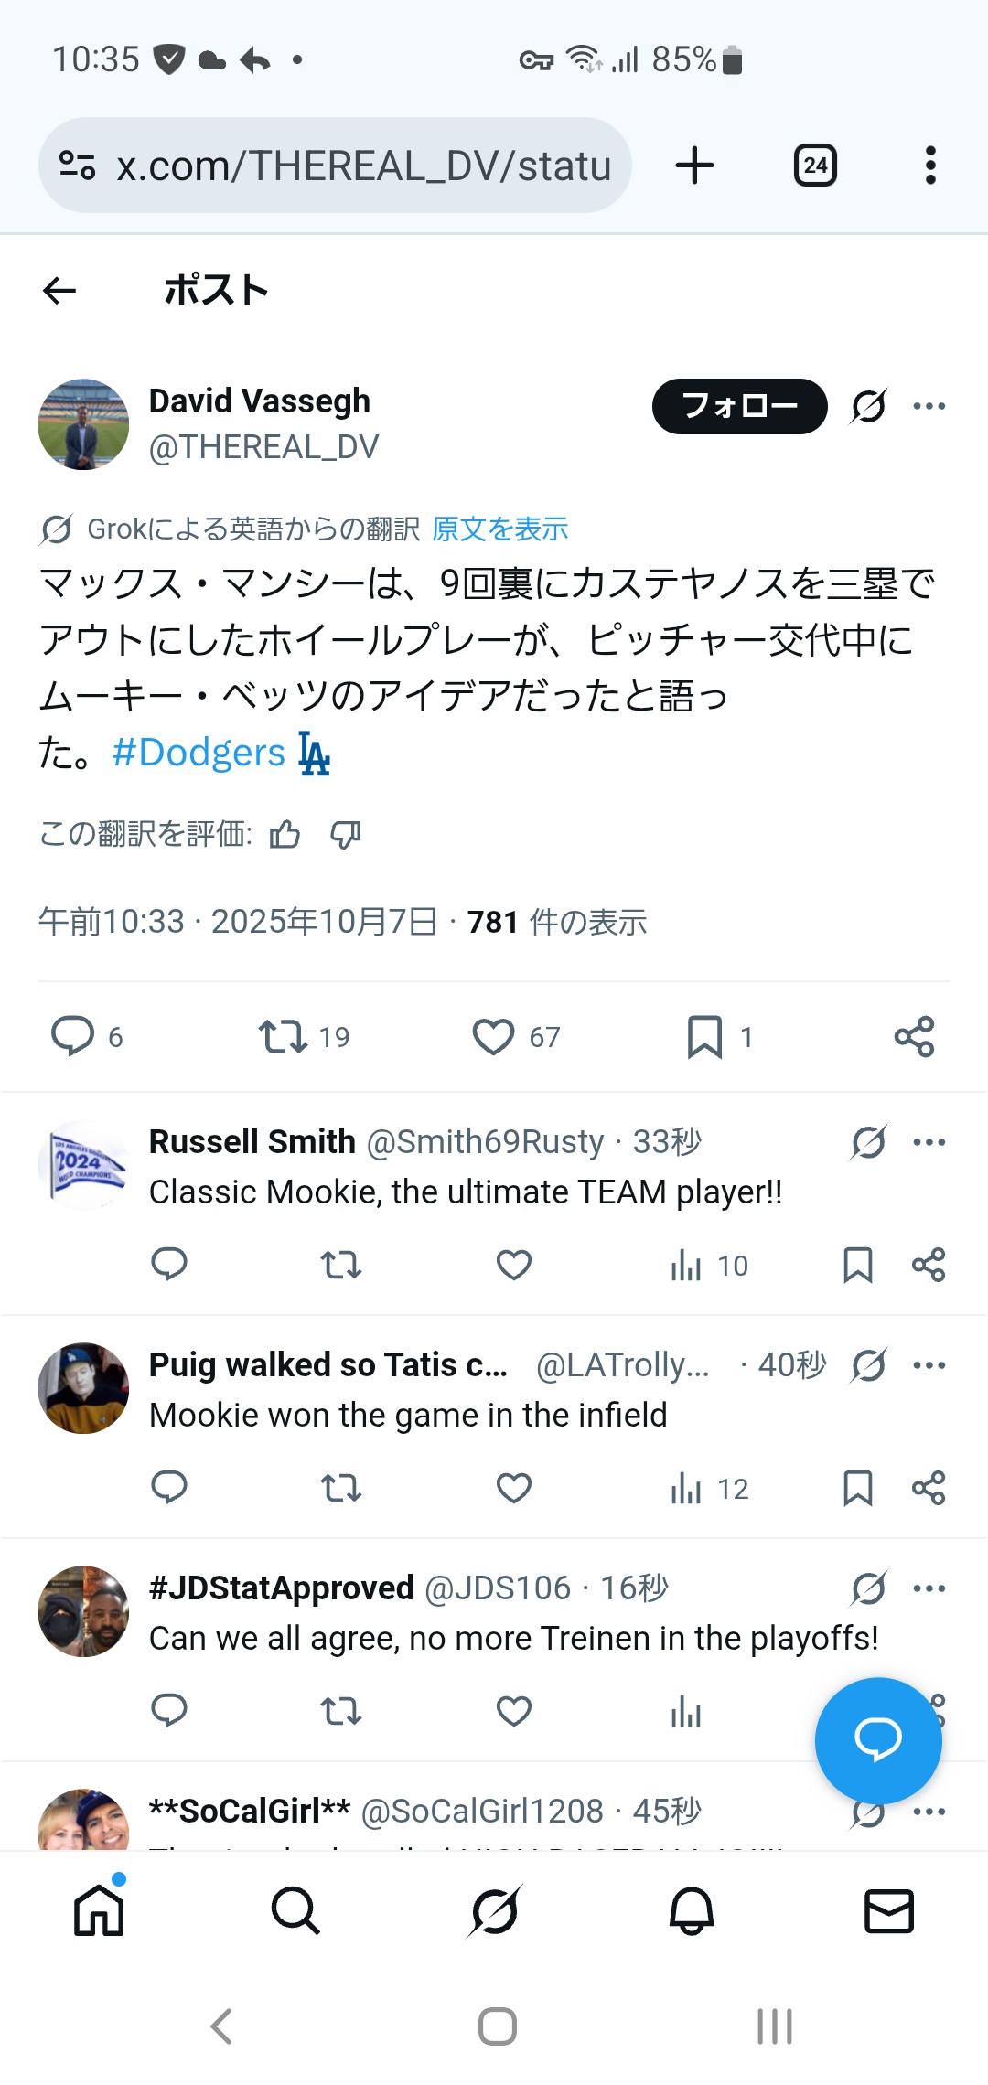Image resolution: width=988 pixels, height=2085 pixels.
Task: Share the main post via share icon
Action: (x=914, y=1037)
